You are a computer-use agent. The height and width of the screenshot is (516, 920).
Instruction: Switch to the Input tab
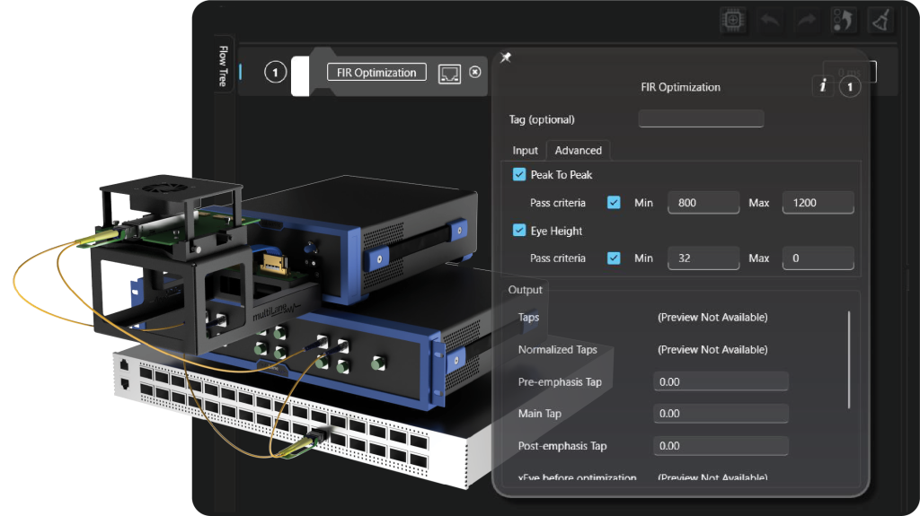point(525,151)
